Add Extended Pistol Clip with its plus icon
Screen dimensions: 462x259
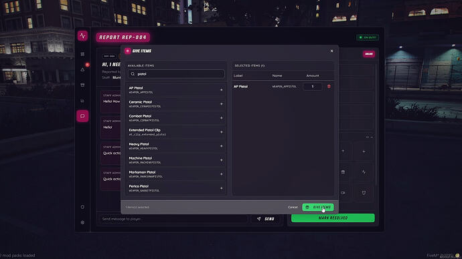tap(221, 132)
